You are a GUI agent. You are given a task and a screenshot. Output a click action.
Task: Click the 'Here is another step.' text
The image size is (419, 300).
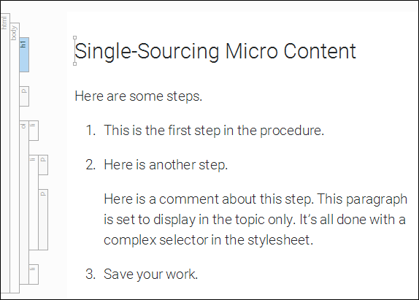pyautogui.click(x=166, y=165)
